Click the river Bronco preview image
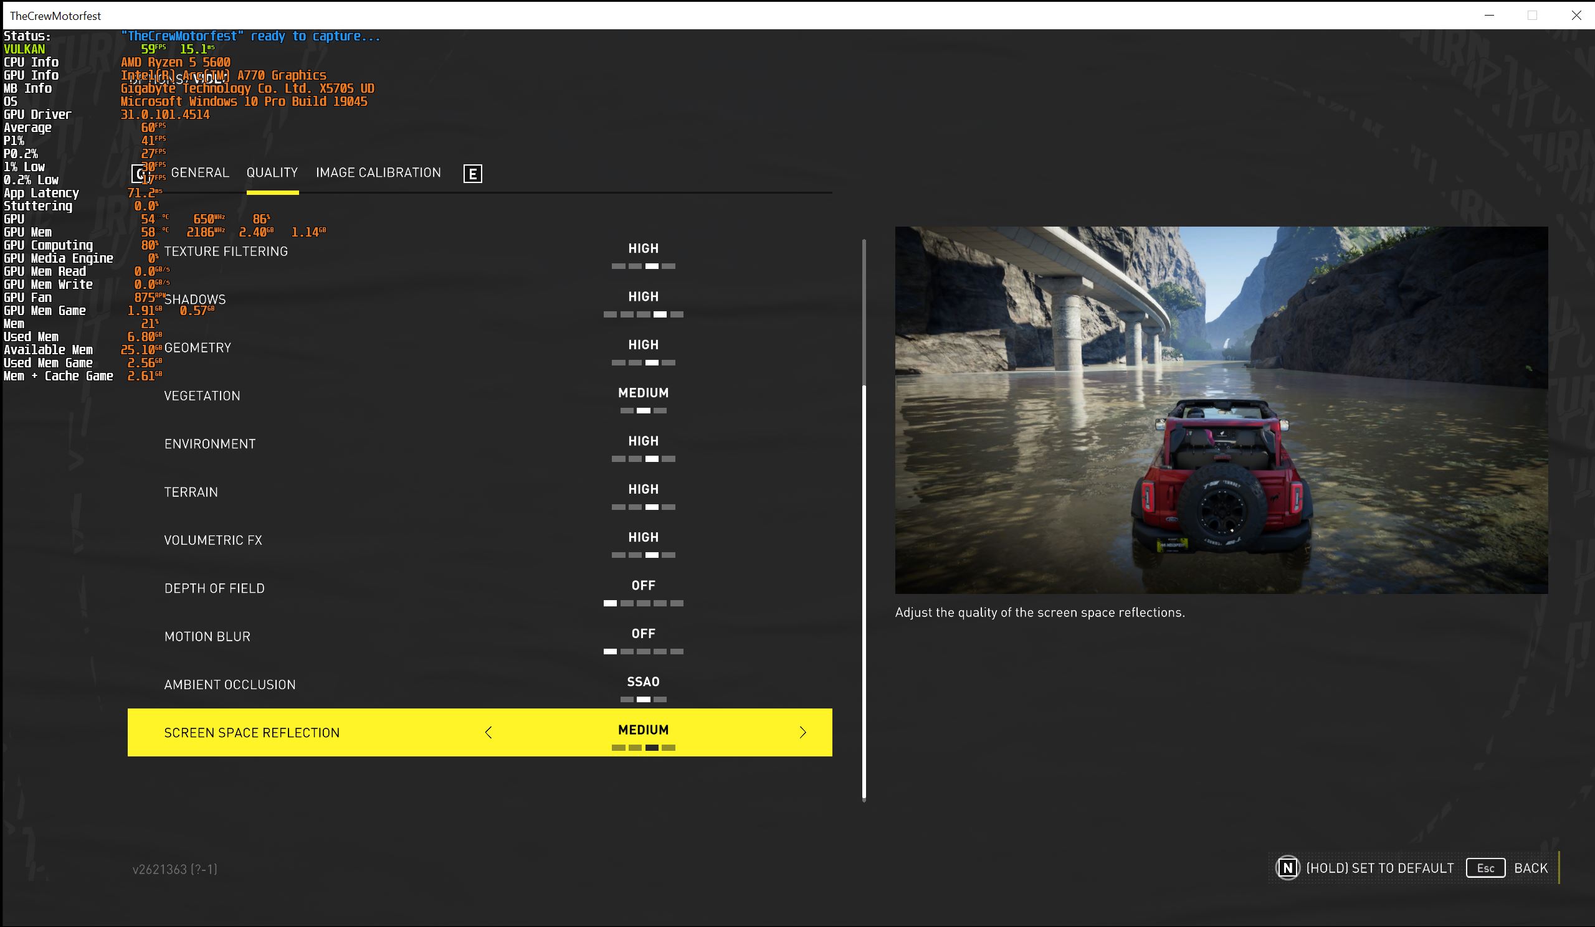 coord(1221,410)
